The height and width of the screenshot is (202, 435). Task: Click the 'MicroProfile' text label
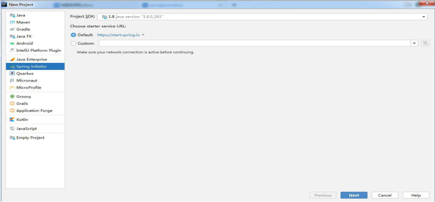(x=29, y=88)
